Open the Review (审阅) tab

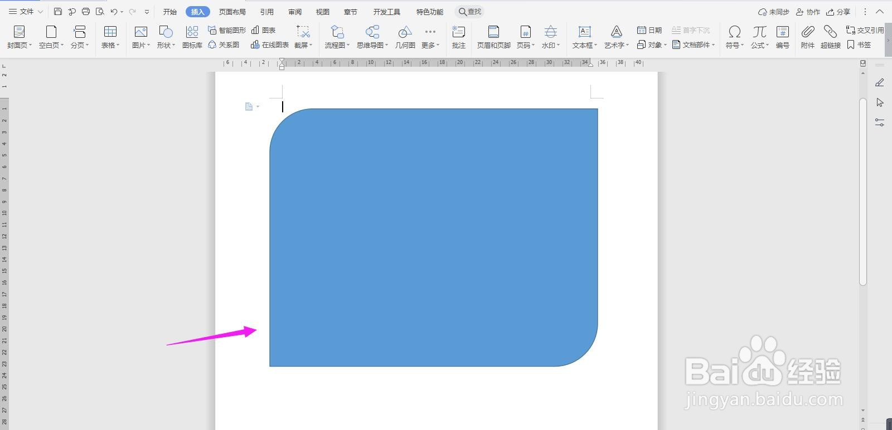pyautogui.click(x=295, y=12)
